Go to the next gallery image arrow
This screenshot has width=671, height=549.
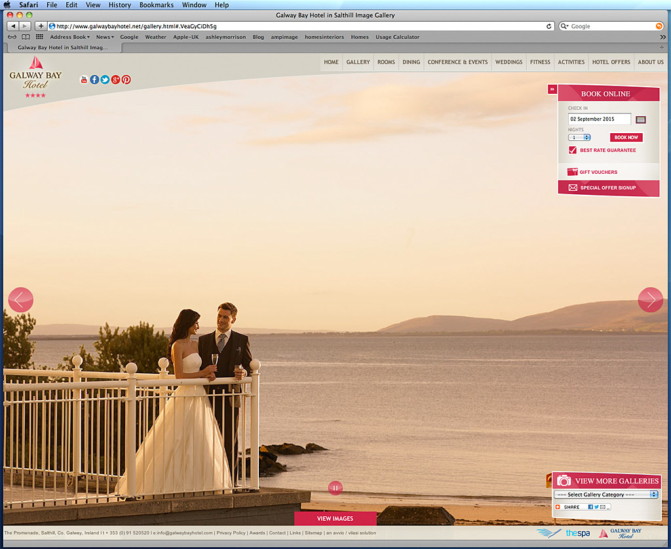click(650, 300)
